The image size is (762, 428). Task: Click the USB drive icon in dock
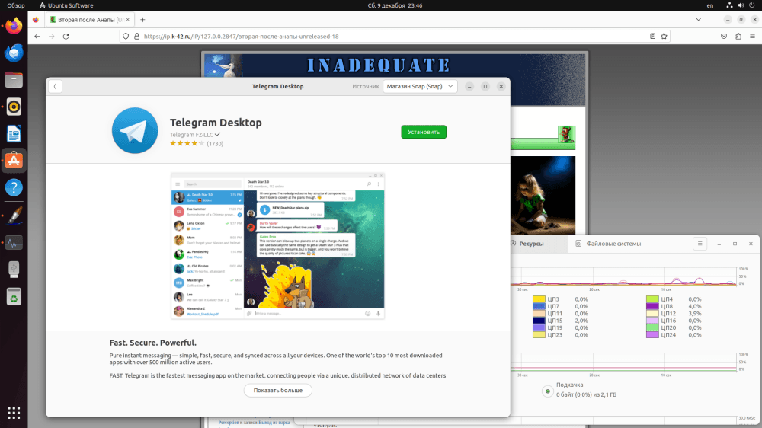(x=14, y=269)
